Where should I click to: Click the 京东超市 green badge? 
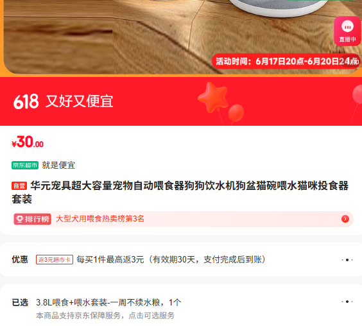pyautogui.click(x=25, y=166)
